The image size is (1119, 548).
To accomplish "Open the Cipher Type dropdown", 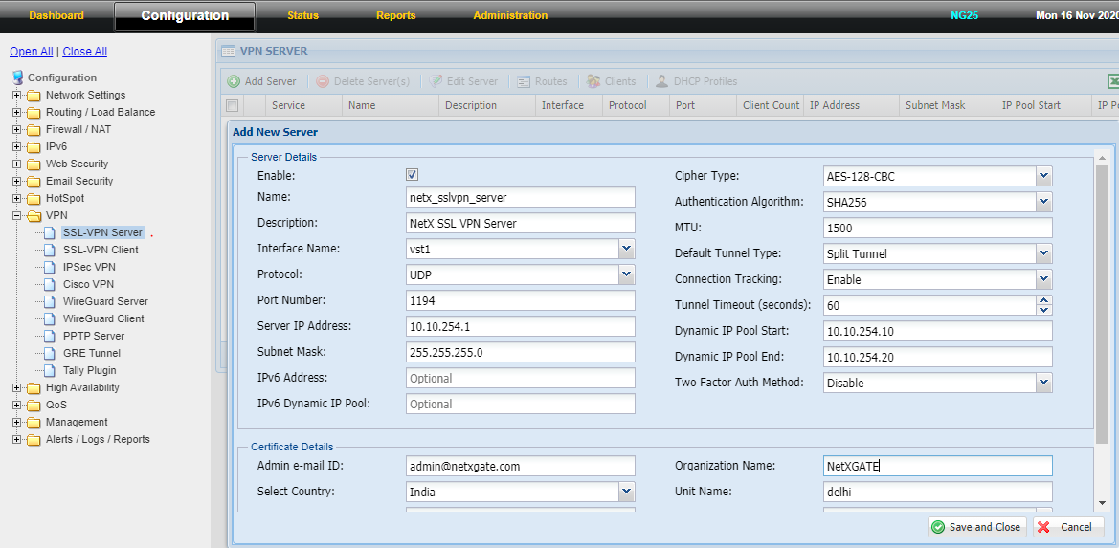I will pyautogui.click(x=1043, y=176).
